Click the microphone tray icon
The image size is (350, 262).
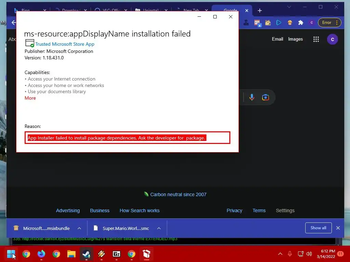tap(290, 254)
